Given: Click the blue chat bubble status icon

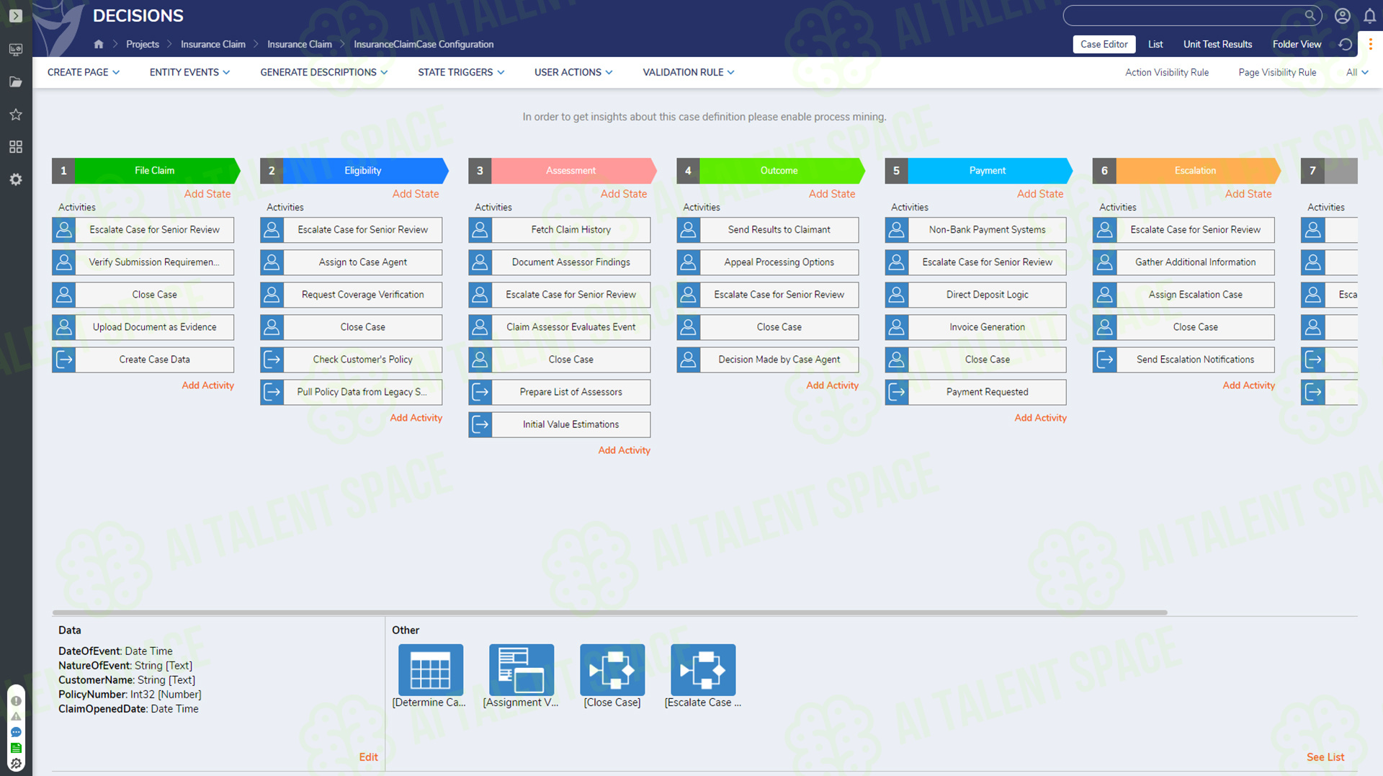Looking at the screenshot, I should 16,732.
